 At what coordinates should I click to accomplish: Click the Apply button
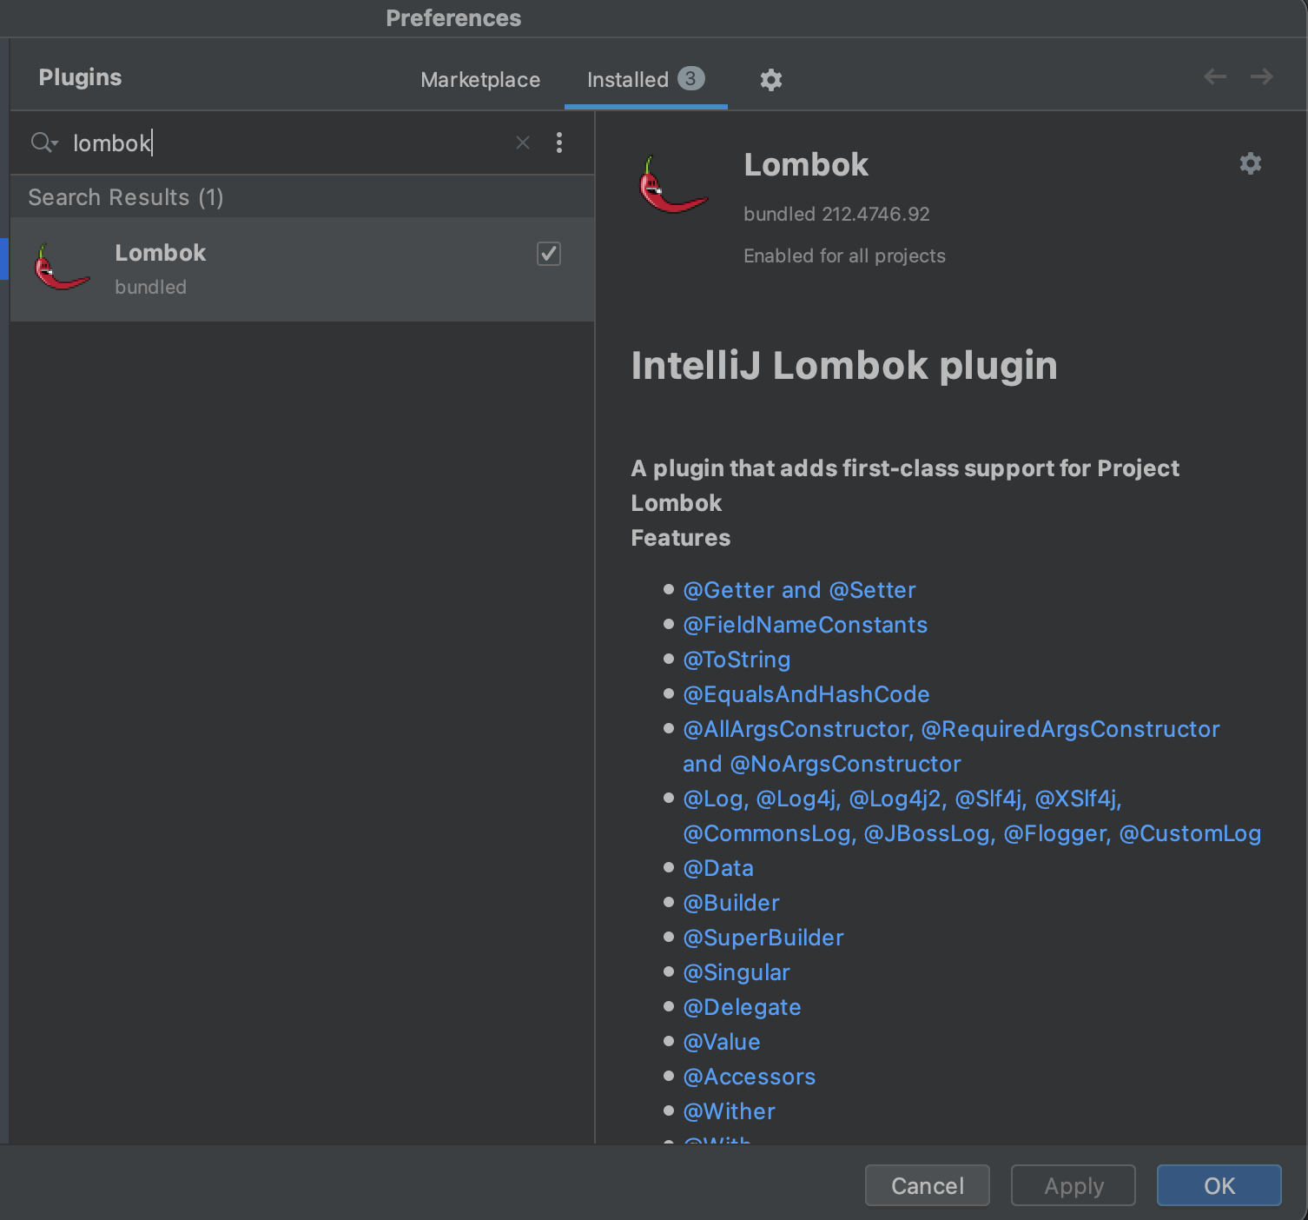pos(1073,1185)
